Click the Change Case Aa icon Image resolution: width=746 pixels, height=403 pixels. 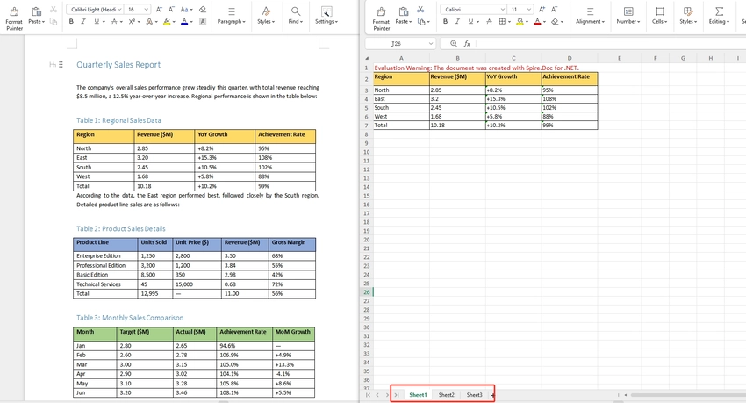[185, 10]
